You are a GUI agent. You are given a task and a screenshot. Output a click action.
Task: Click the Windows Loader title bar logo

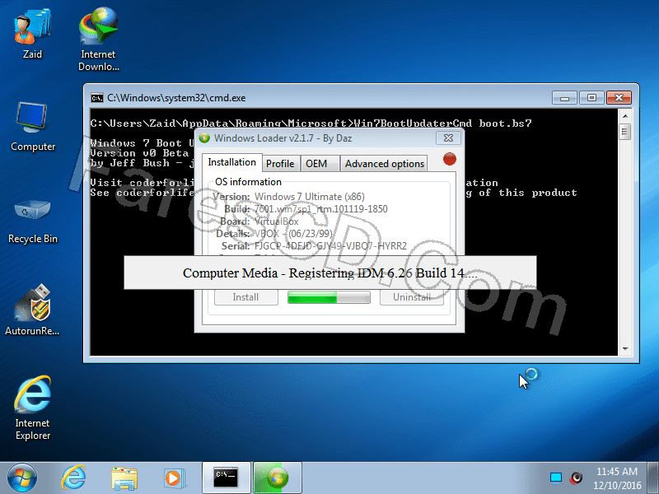(x=204, y=138)
